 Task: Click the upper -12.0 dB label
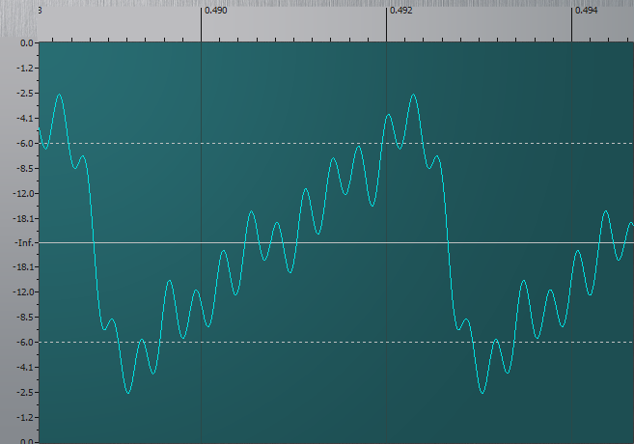(23, 194)
